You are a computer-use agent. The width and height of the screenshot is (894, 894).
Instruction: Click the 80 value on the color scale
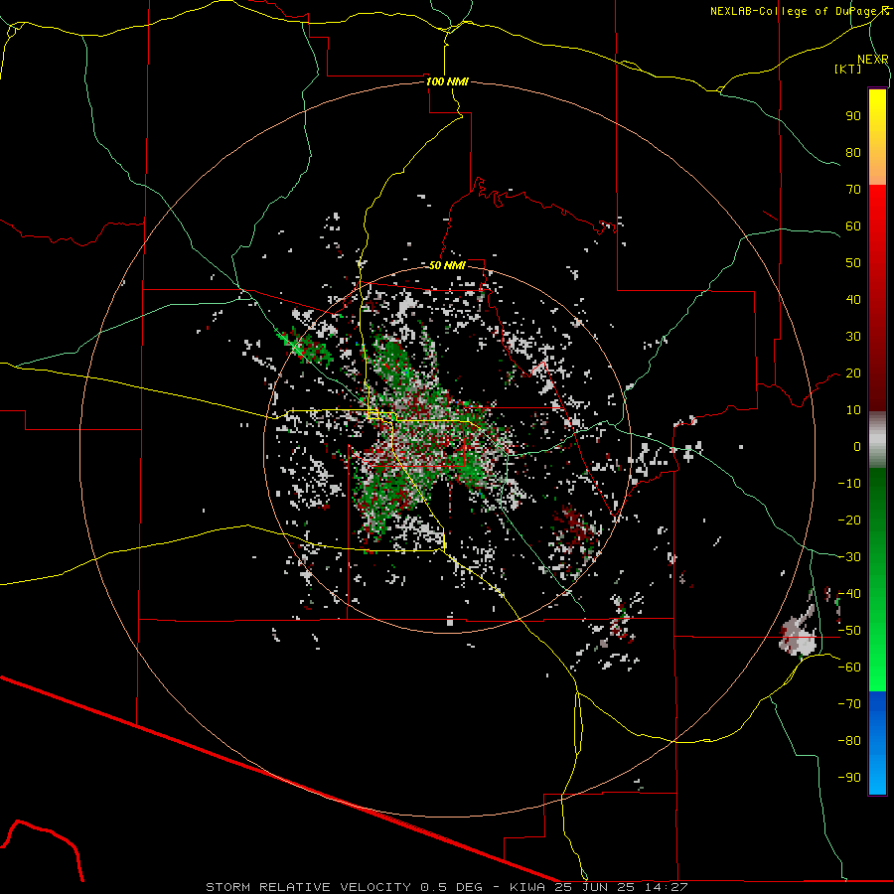pyautogui.click(x=853, y=152)
